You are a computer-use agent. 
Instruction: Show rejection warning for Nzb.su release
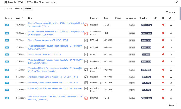163,54
